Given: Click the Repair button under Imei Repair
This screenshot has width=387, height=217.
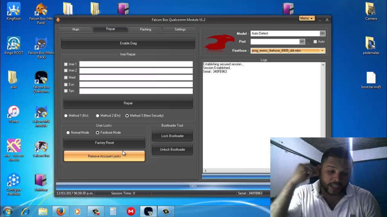Looking at the screenshot, I should click(x=128, y=103).
